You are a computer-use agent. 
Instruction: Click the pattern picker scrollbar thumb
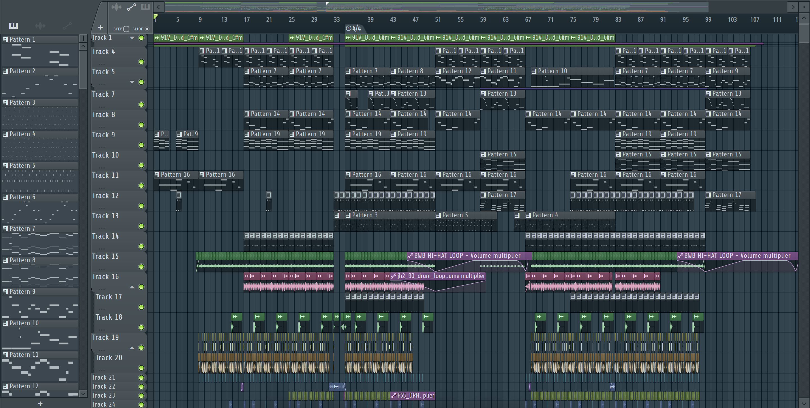coord(83,69)
